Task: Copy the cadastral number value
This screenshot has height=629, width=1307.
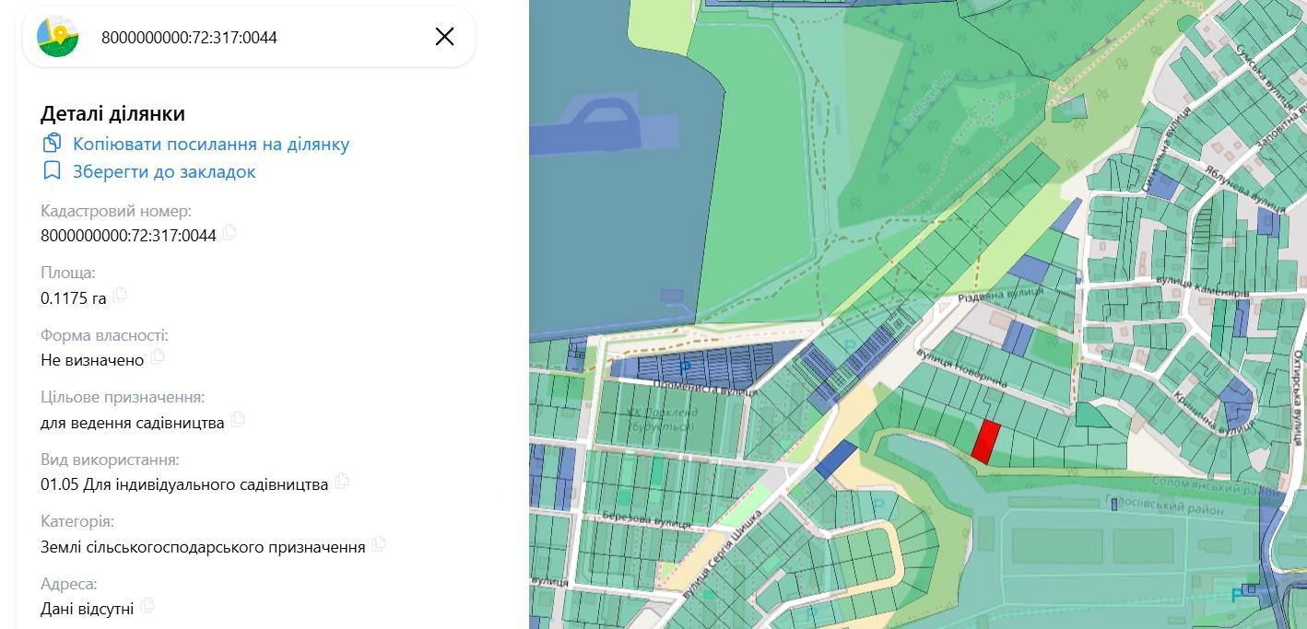Action: pyautogui.click(x=230, y=233)
